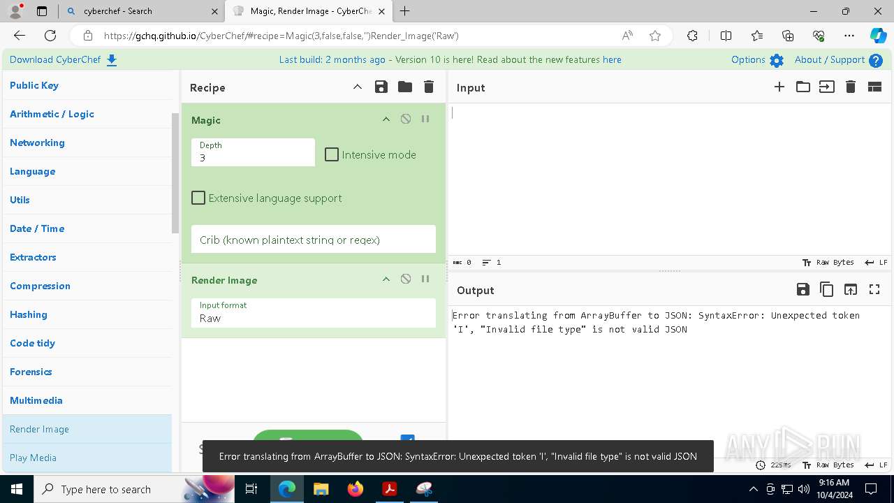The height and width of the screenshot is (503, 894).
Task: Collapse the Recipe pane chevron
Action: click(x=358, y=87)
